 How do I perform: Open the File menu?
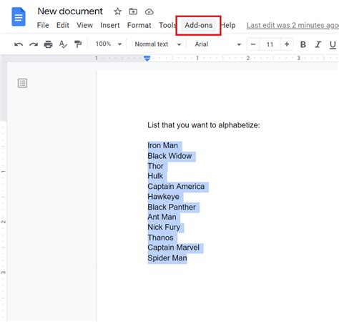(43, 25)
